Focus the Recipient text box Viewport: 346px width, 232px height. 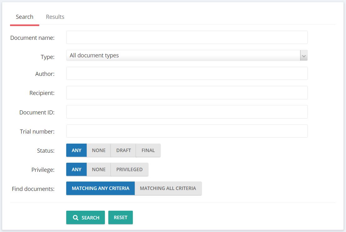[187, 93]
